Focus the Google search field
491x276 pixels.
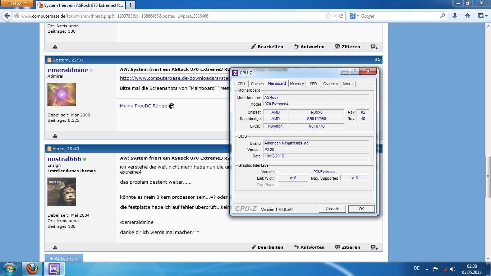pyautogui.click(x=400, y=16)
